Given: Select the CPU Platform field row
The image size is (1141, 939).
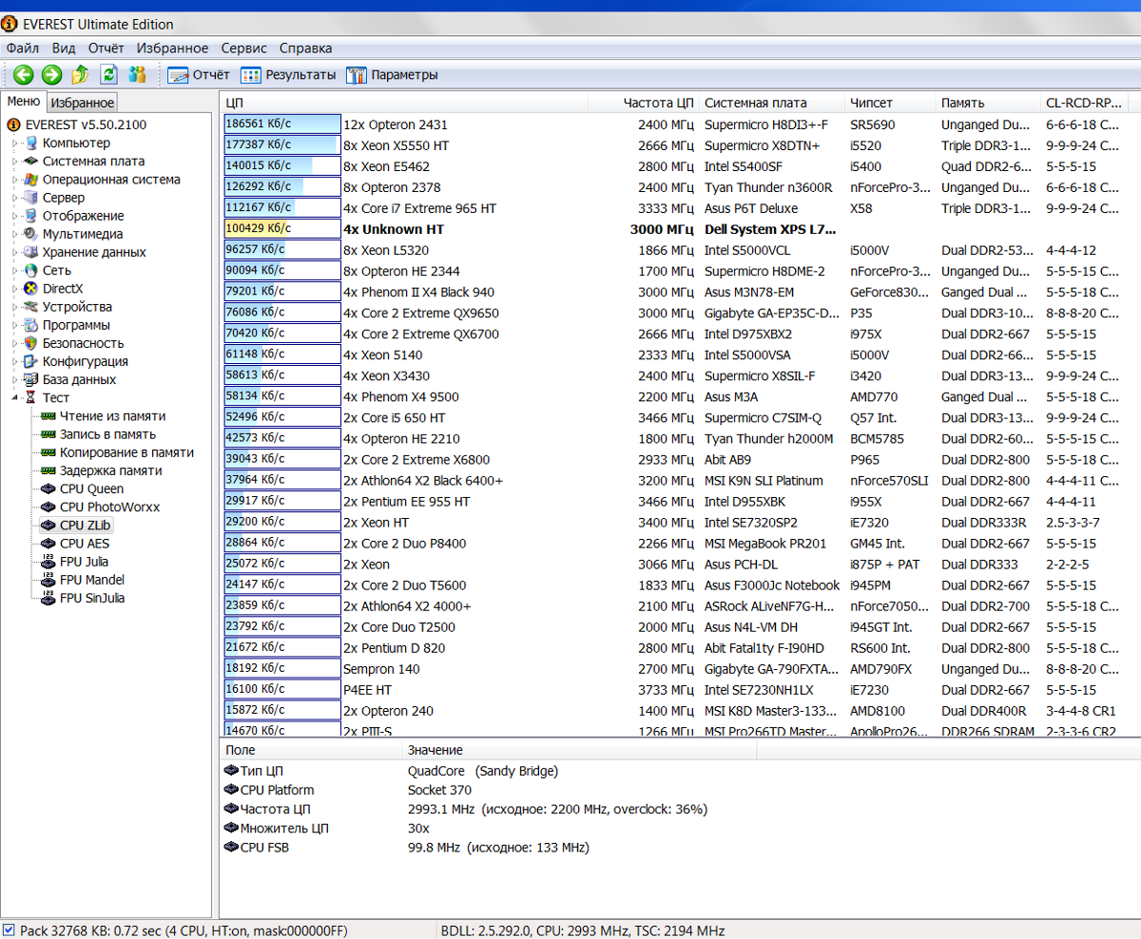Looking at the screenshot, I should click(x=680, y=790).
